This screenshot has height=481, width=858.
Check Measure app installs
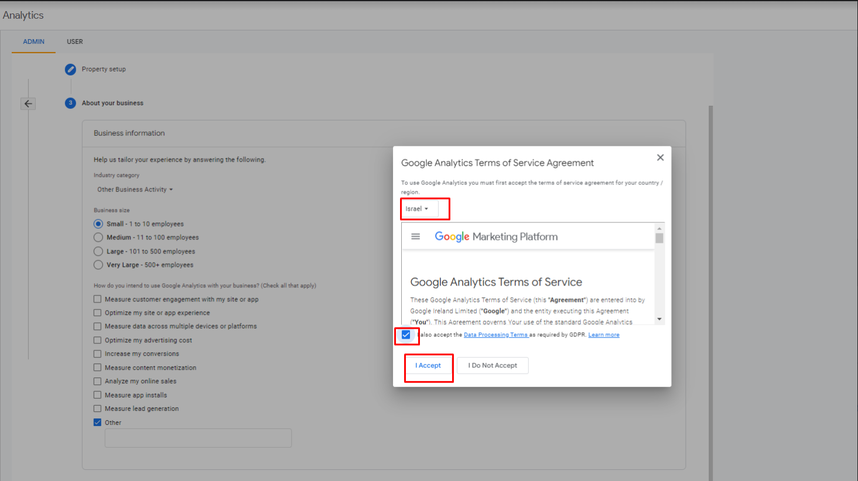97,395
